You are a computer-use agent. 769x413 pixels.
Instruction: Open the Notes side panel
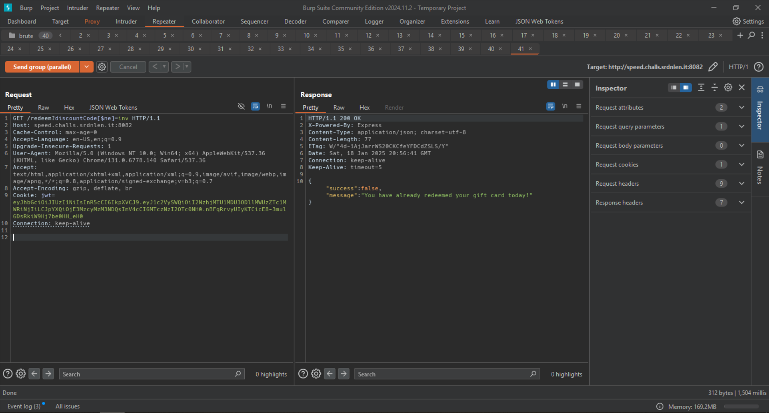(x=760, y=168)
